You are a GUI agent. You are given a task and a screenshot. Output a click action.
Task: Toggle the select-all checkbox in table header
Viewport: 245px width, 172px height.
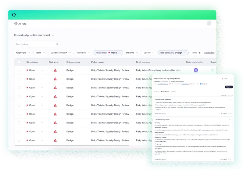(x=19, y=62)
